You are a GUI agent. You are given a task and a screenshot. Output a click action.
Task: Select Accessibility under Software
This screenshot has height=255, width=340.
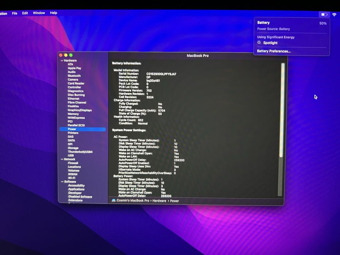76,185
